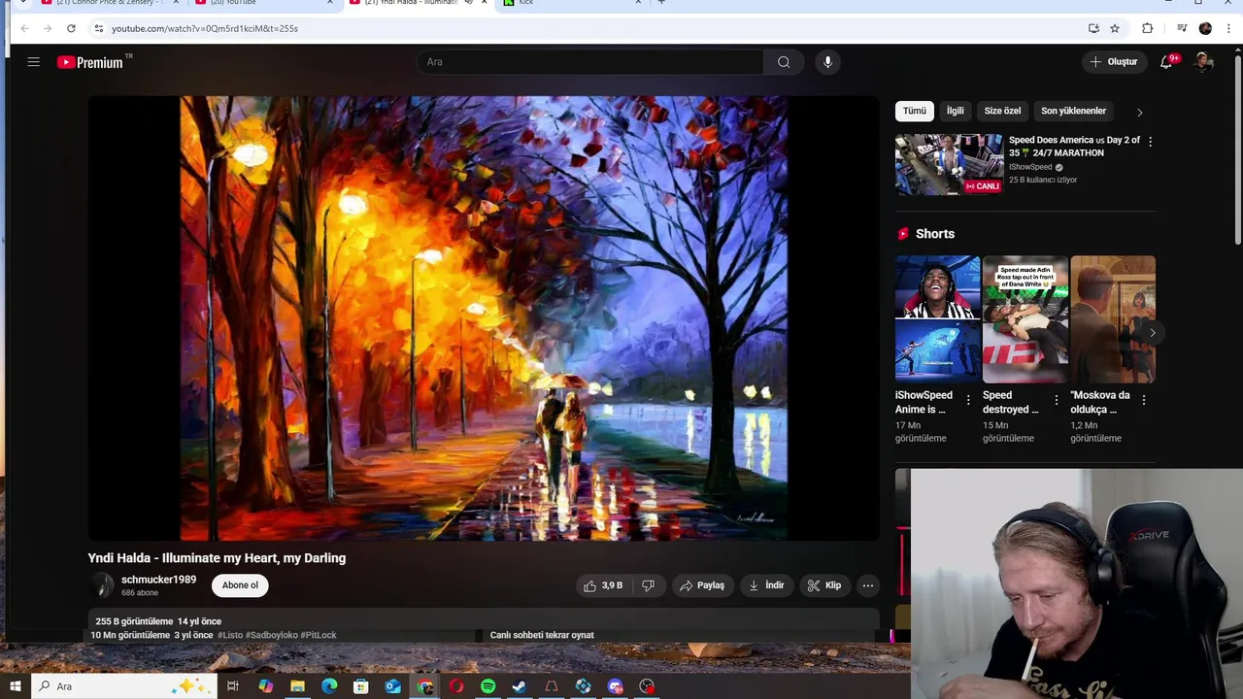
Task: Open options for the Speed Does America video
Action: point(1150,142)
